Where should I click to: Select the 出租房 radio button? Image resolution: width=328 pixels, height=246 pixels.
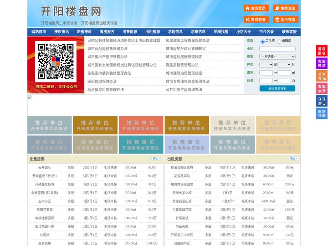tap(279, 41)
